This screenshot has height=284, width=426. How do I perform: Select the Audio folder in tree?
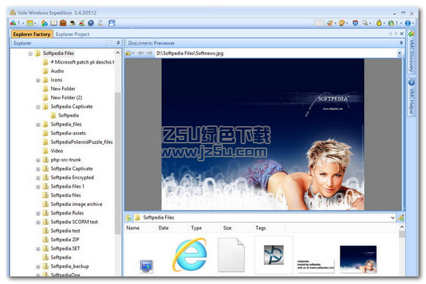point(57,71)
